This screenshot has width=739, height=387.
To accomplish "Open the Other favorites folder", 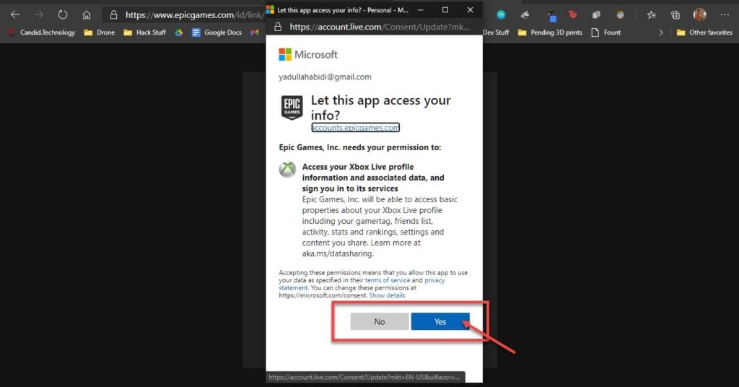I will (704, 32).
